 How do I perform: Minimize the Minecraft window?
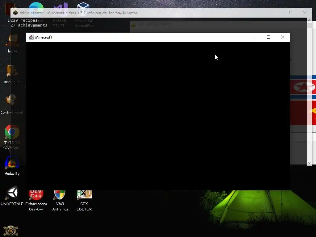[x=255, y=37]
